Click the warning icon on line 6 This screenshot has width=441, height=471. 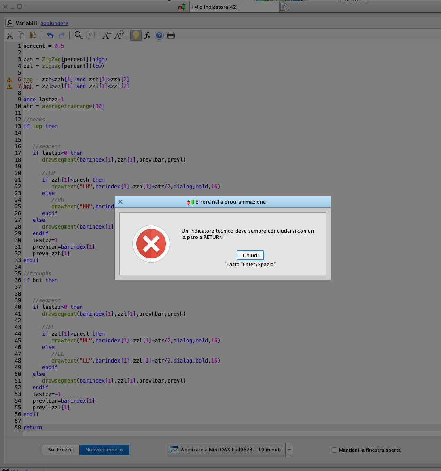tap(10, 79)
